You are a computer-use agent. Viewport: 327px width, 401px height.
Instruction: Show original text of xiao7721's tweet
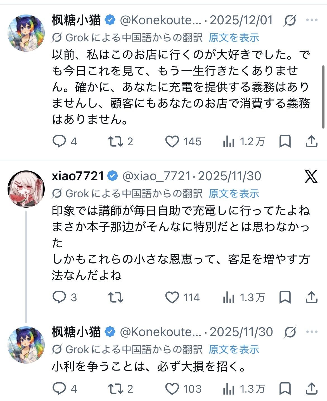[234, 193]
